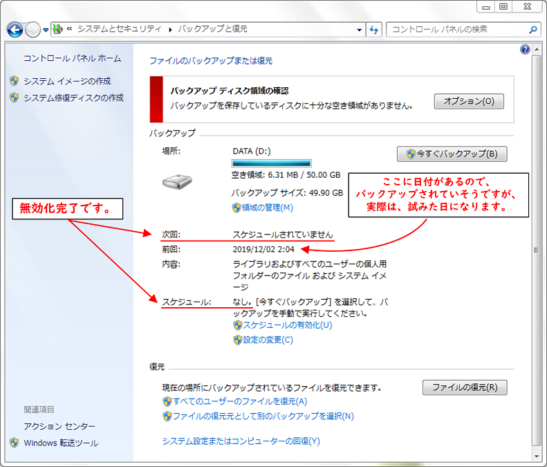Close the Backup and Restore window

(528, 7)
